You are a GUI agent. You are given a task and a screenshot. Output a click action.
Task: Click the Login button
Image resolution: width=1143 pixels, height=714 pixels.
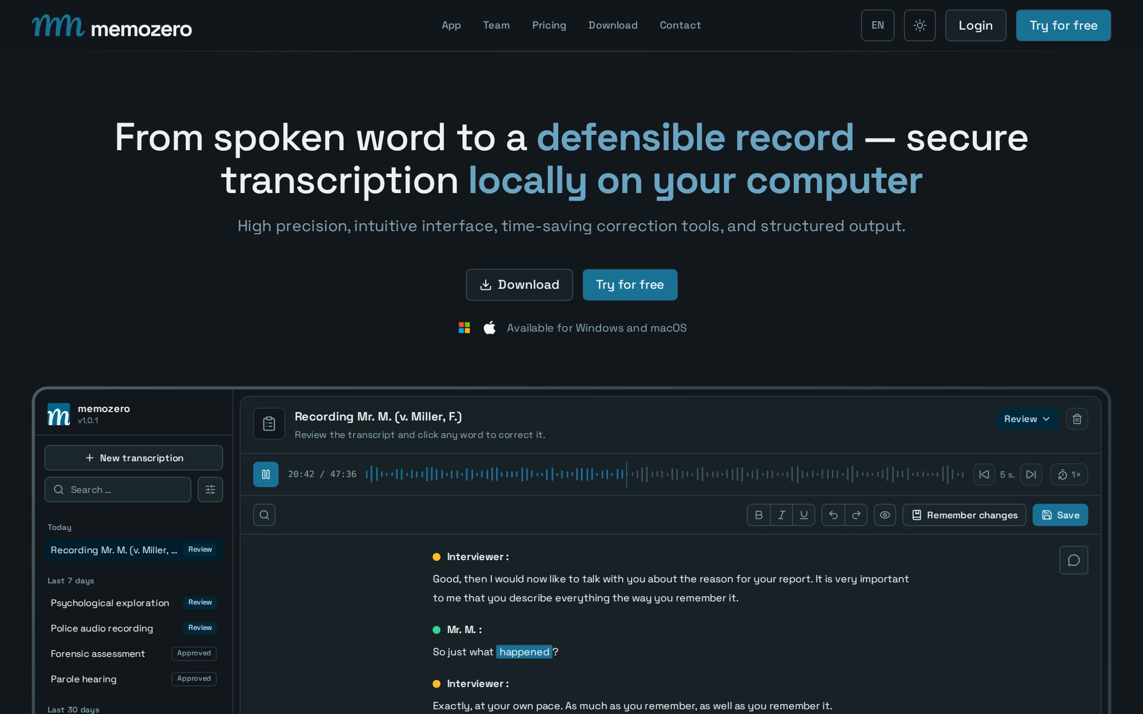pos(975,25)
